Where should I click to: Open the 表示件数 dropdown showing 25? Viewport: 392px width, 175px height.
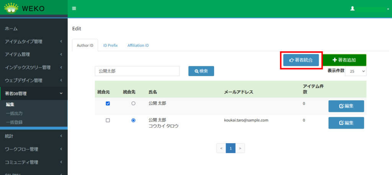[x=356, y=71]
